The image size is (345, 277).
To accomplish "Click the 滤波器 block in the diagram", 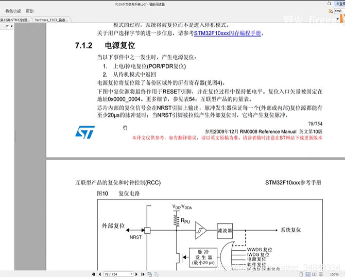I will (225, 231).
